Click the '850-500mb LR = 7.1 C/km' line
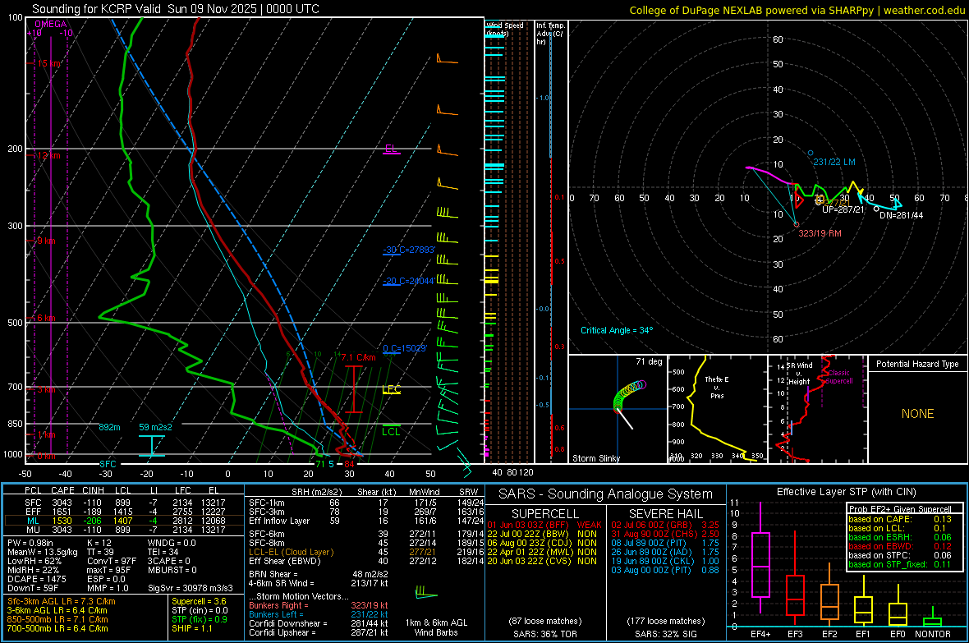This screenshot has width=969, height=643. pyautogui.click(x=57, y=619)
